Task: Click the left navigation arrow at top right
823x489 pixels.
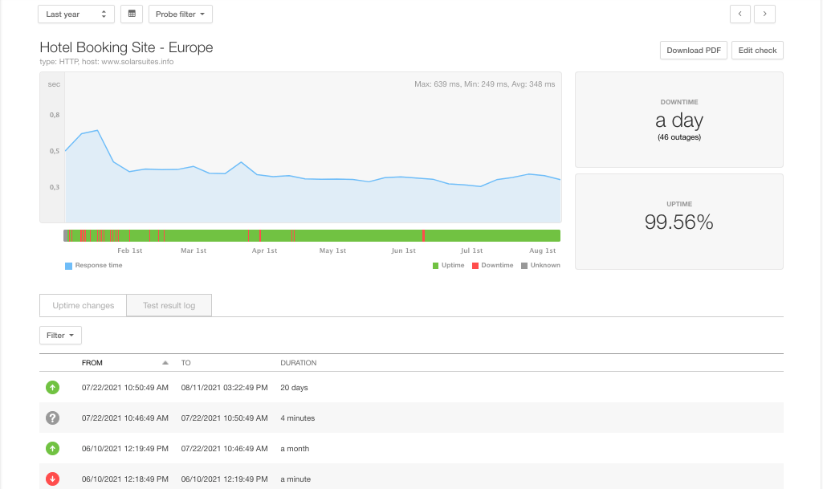Action: pyautogui.click(x=739, y=14)
